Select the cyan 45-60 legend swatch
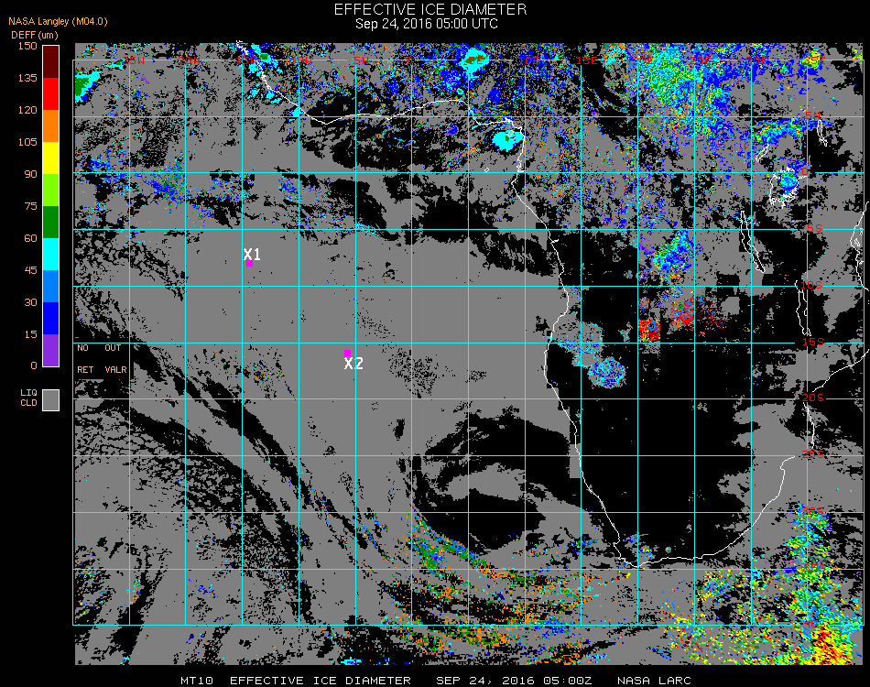This screenshot has width=870, height=687. point(51,254)
